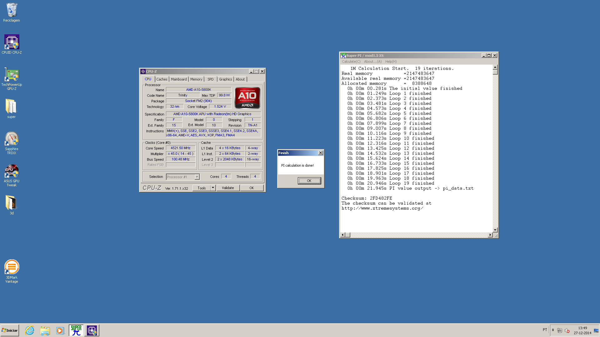Screen dimensions: 600x337
Task: Select the Sapphire TRIXX desktop shortcut
Action: point(12,143)
